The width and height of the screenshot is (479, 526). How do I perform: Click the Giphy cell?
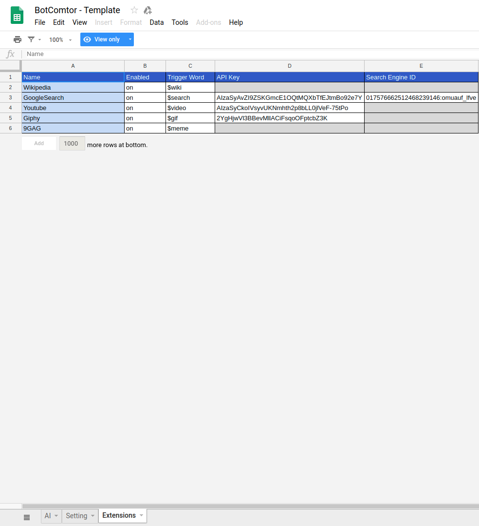click(73, 118)
